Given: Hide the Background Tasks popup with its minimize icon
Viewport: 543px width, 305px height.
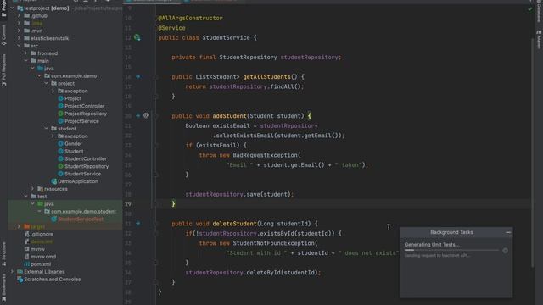Looking at the screenshot, I should (508, 232).
